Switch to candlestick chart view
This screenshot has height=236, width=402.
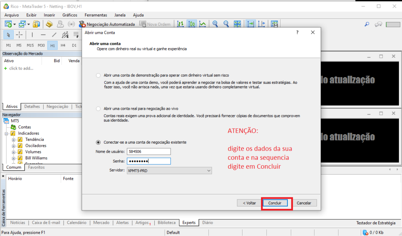(x=192, y=24)
